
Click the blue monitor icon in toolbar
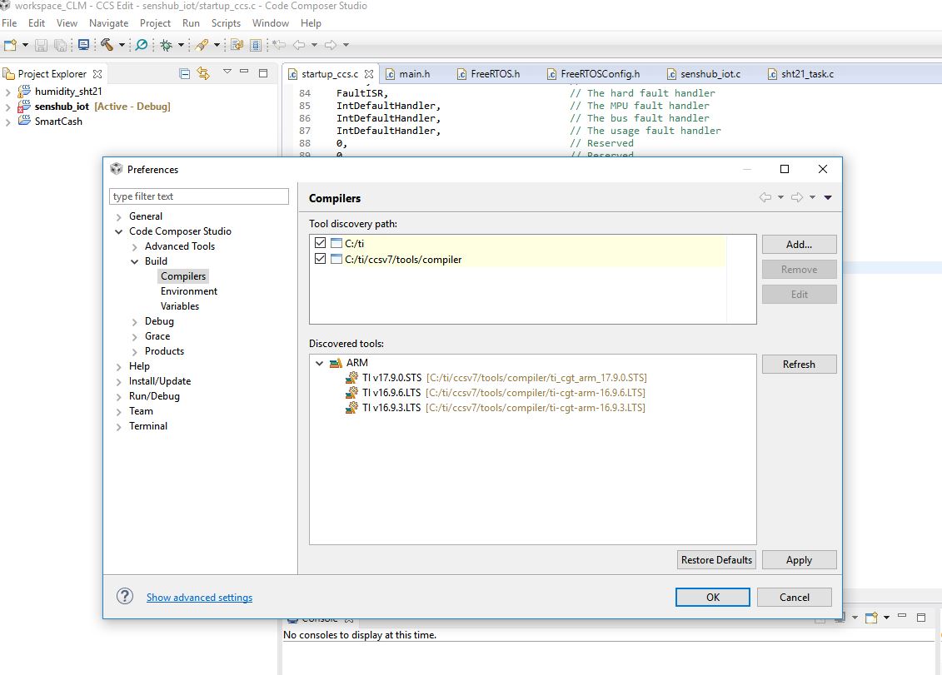(x=83, y=45)
